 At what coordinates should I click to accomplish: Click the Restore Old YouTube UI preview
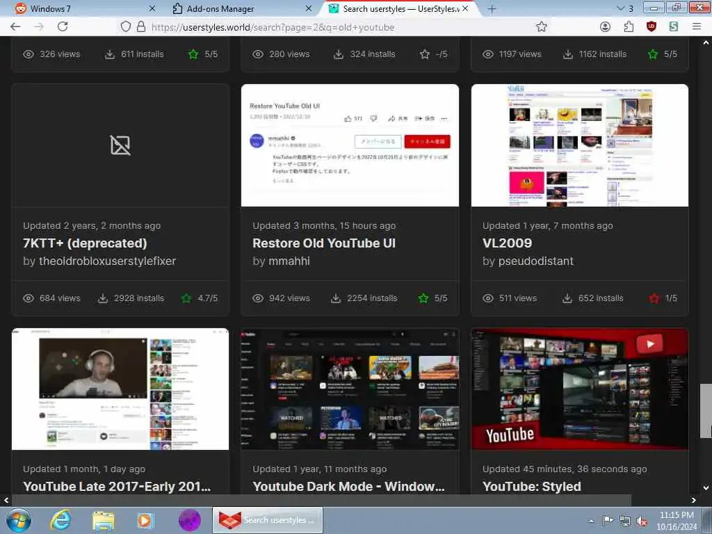click(x=350, y=145)
